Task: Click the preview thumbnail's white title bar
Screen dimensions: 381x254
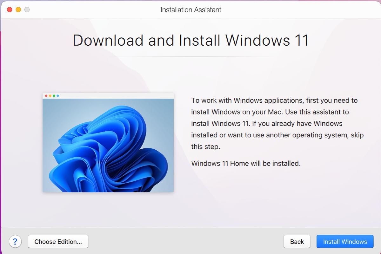Action: pyautogui.click(x=114, y=95)
